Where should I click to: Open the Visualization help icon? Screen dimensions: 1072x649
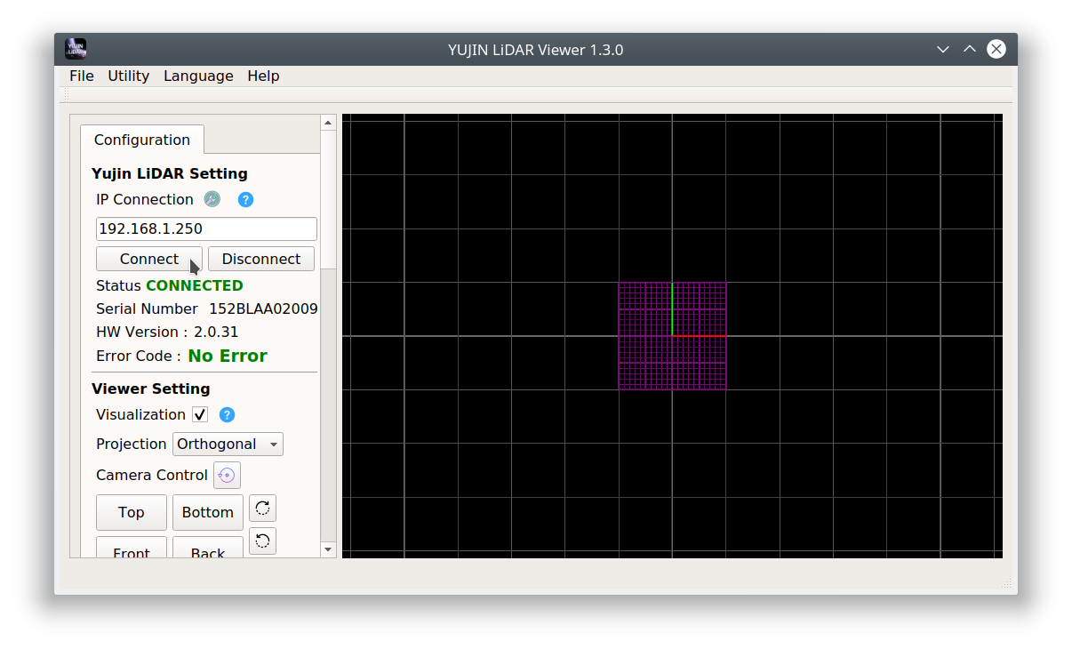[227, 414]
